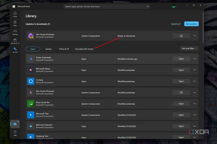Open Xbox Game Bar with its Open button
217x144 pixels.
181,104
